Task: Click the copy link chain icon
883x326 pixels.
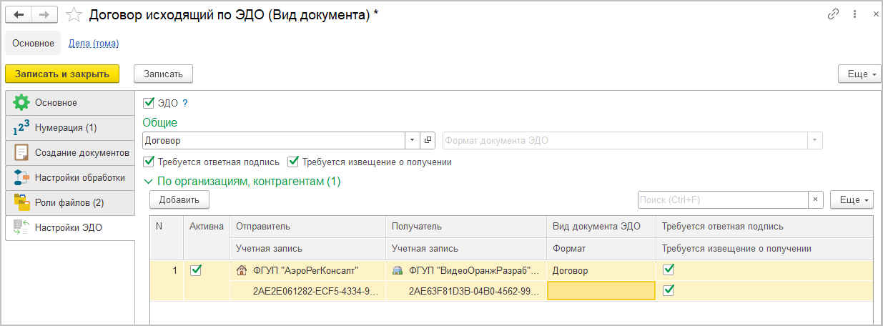Action: coord(832,14)
